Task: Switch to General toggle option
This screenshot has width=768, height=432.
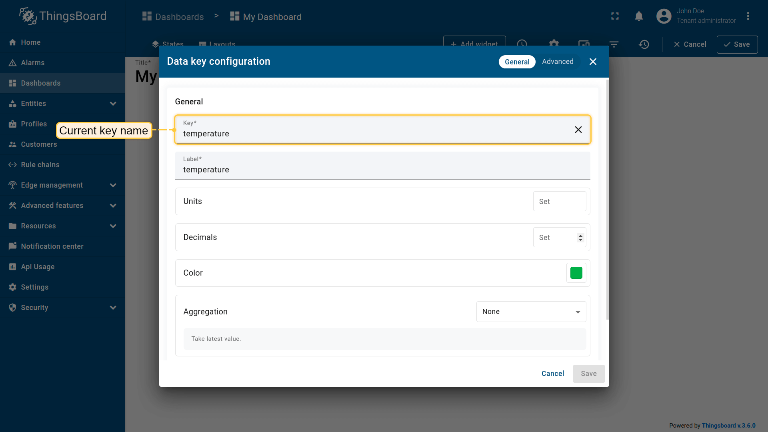Action: pyautogui.click(x=517, y=62)
